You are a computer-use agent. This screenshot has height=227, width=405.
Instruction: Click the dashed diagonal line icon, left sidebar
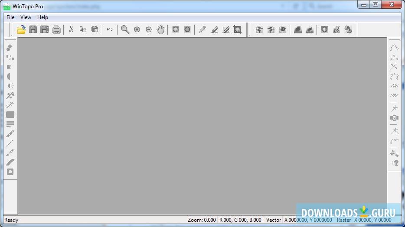coord(10,143)
